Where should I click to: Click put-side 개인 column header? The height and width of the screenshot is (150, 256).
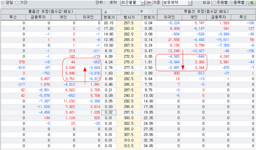193,17
